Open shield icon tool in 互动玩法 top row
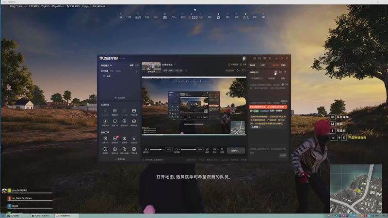Viewport: 388px width, 218px height. point(114,112)
